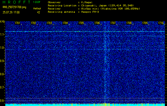
Task: Click the 1710 time marker
Action: click(x=161, y=23)
